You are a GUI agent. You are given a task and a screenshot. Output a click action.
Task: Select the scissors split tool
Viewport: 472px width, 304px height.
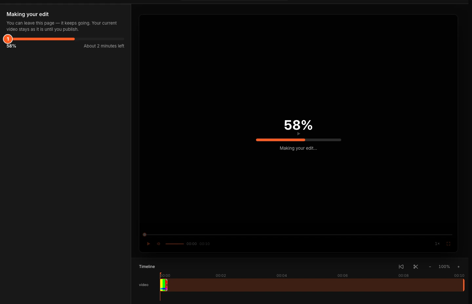pyautogui.click(x=416, y=267)
